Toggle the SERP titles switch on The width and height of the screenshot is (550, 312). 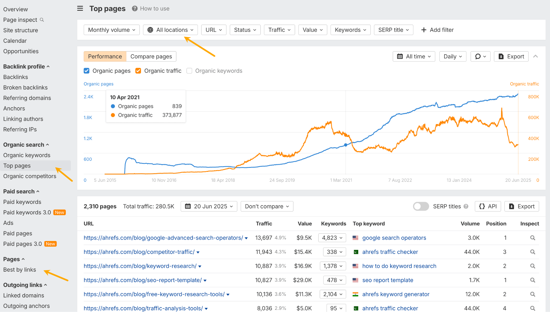point(421,206)
